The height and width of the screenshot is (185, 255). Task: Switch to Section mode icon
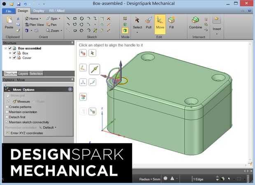click(125, 24)
